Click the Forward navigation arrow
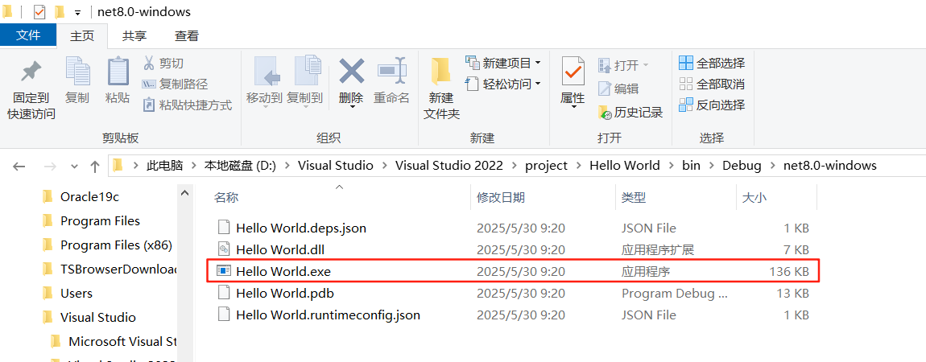Viewport: 926px width, 362px height. pyautogui.click(x=50, y=167)
